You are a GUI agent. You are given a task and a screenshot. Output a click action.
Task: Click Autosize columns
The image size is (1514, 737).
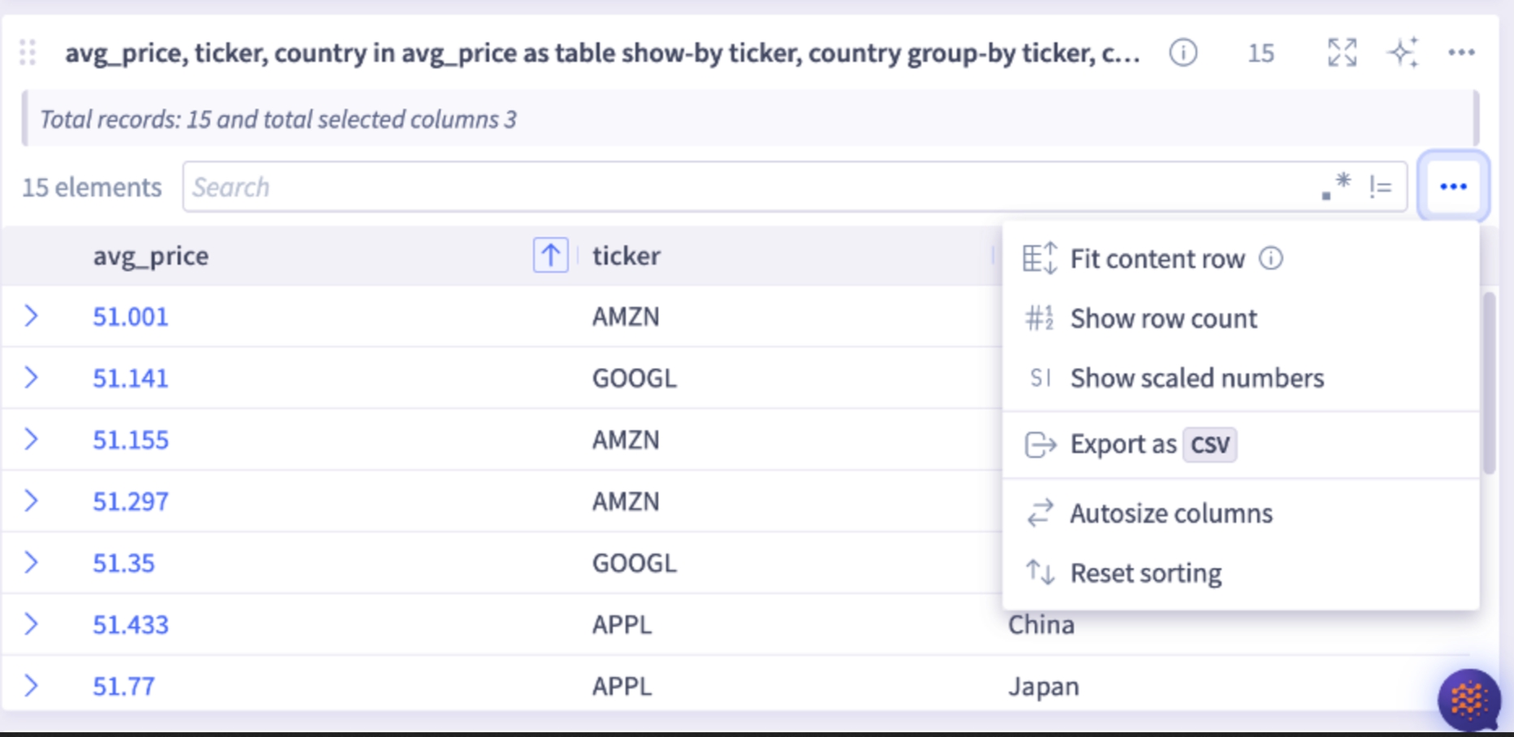[1171, 512]
